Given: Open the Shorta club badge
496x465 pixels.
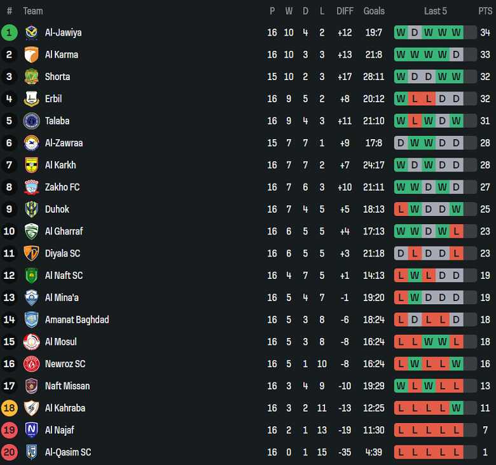Looking at the screenshot, I should pyautogui.click(x=31, y=77).
